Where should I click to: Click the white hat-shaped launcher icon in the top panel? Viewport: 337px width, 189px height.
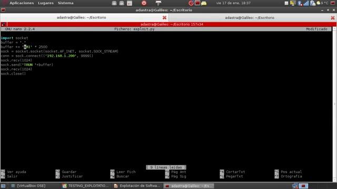(x=158, y=3)
